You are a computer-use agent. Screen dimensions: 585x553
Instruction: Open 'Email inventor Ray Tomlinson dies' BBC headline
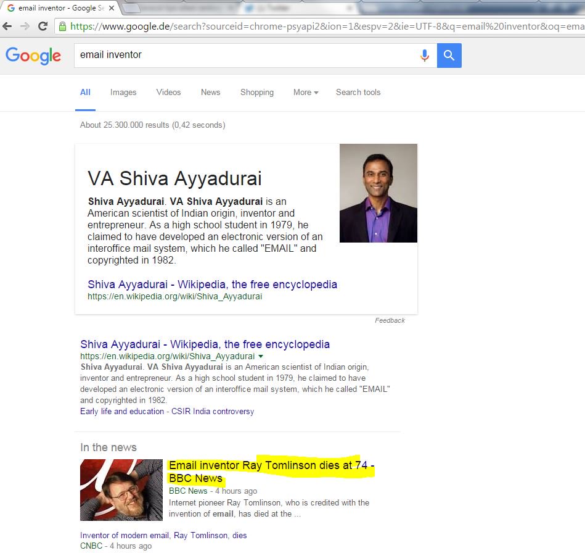click(x=272, y=472)
